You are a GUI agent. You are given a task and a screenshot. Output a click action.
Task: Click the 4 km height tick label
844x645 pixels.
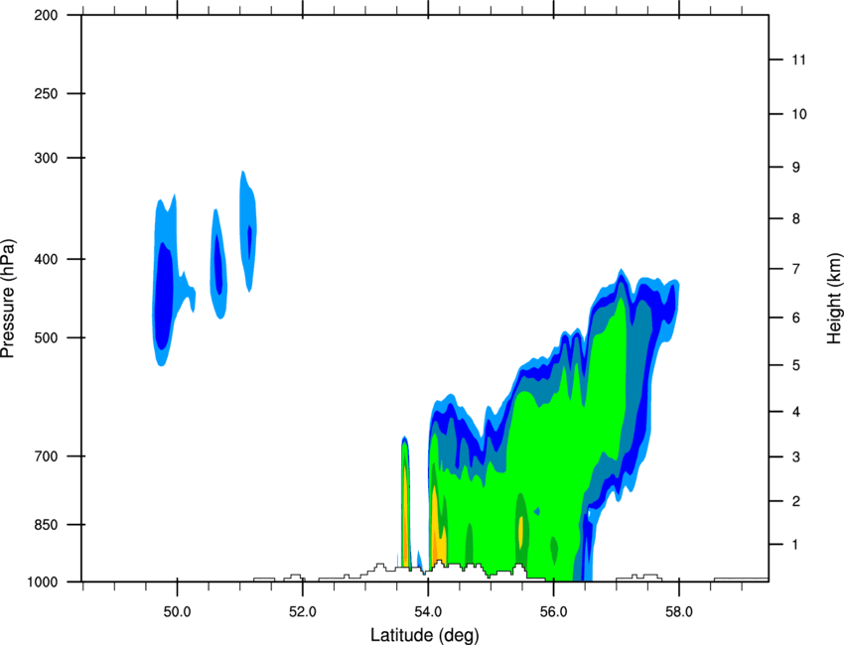click(796, 412)
